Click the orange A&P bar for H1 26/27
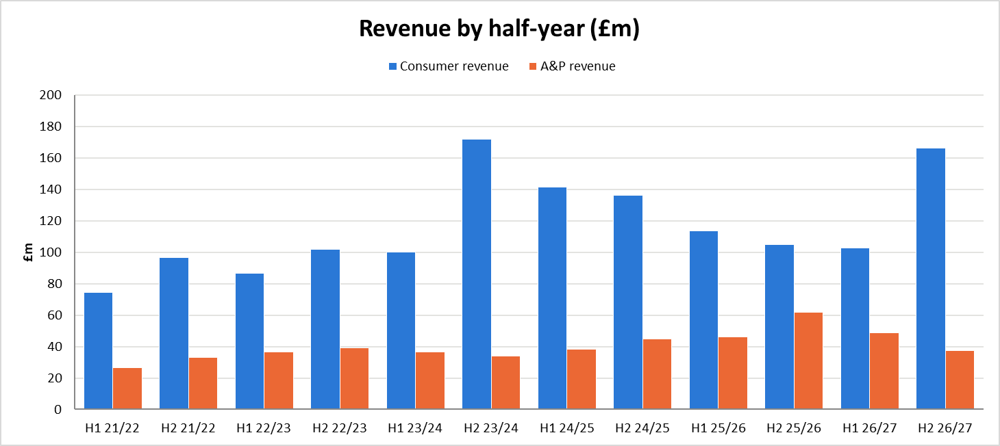 coord(884,371)
